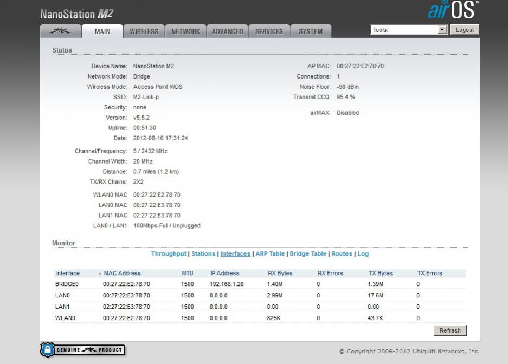
Task: Sort by IP Address column header
Action: [224, 273]
